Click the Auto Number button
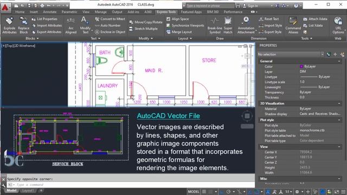This screenshot has width=347, height=195. (107, 25)
